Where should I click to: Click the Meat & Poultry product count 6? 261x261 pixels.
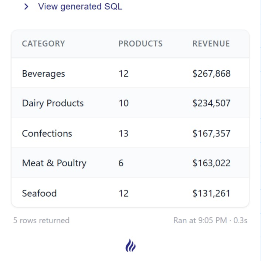click(121, 163)
